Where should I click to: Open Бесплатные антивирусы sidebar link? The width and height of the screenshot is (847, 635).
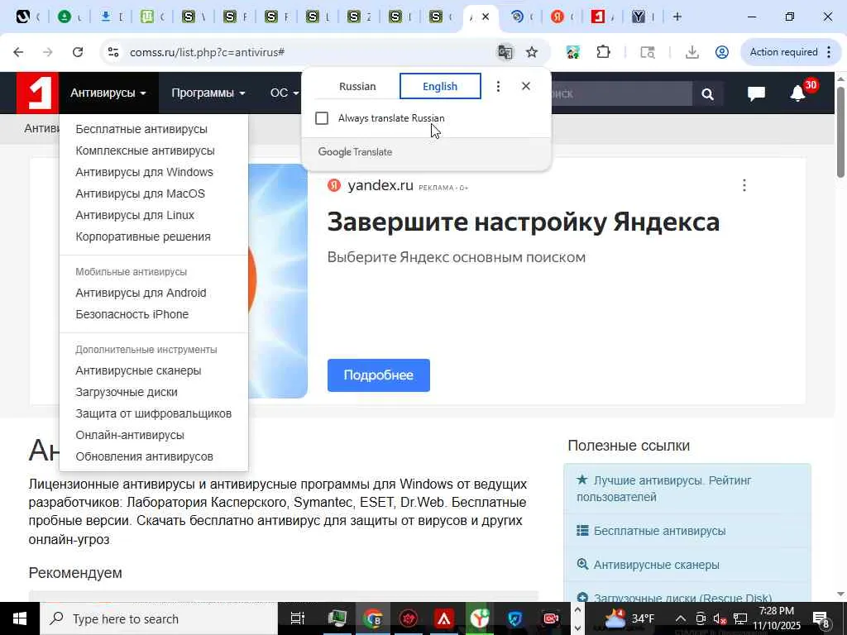tap(659, 531)
